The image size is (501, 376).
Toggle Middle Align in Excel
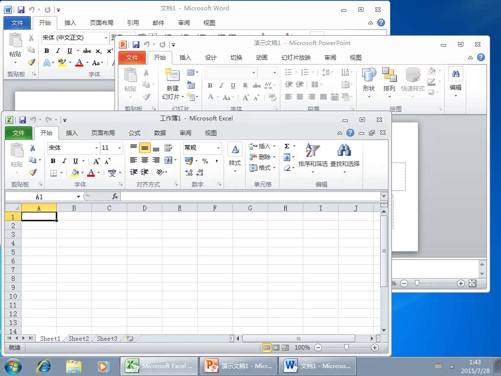point(145,148)
